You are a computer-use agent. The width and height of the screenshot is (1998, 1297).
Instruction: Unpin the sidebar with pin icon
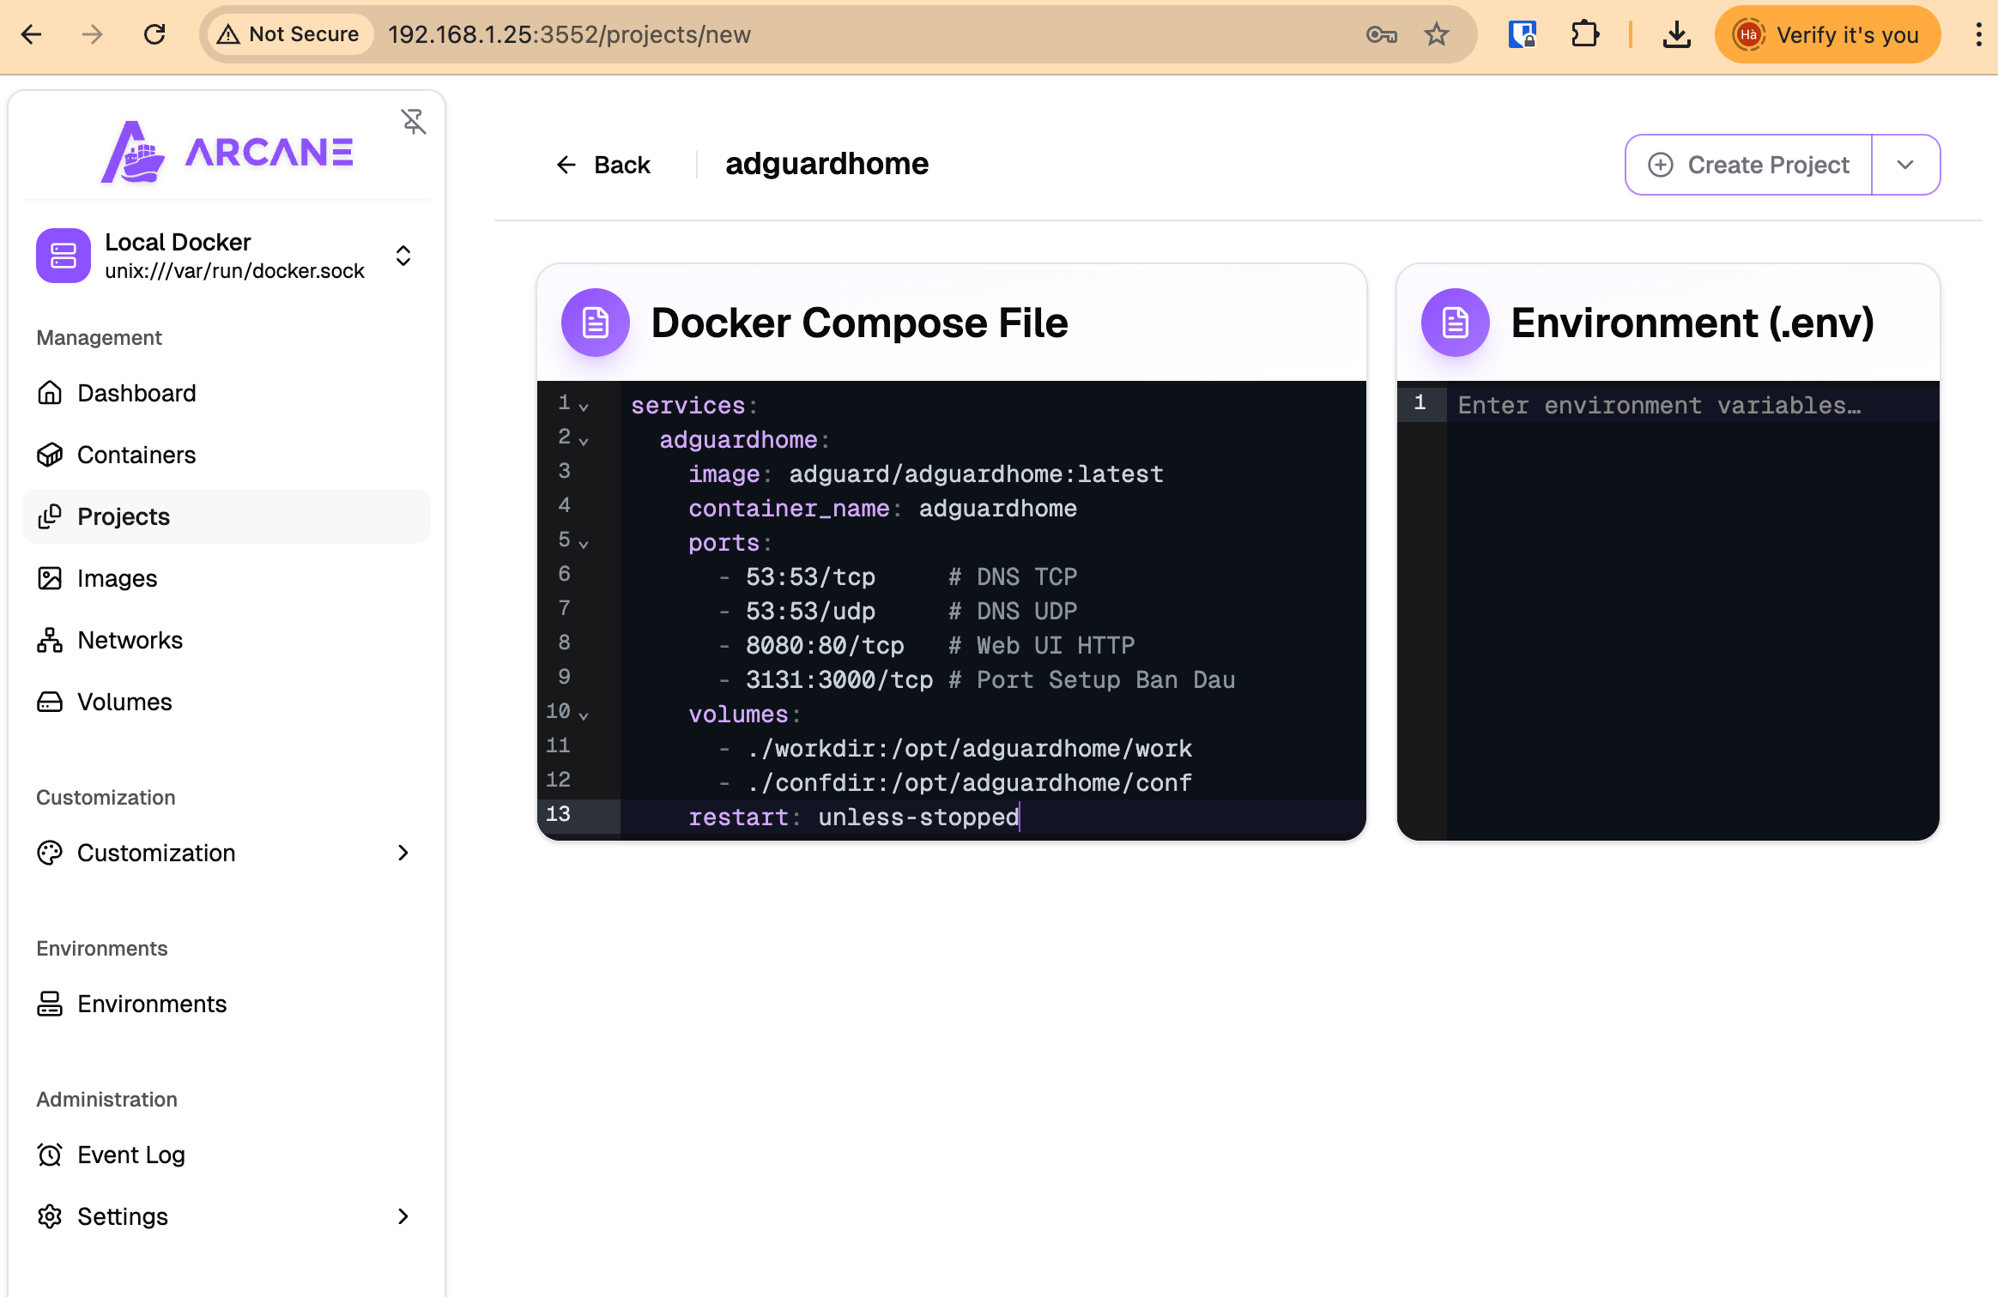click(x=414, y=122)
